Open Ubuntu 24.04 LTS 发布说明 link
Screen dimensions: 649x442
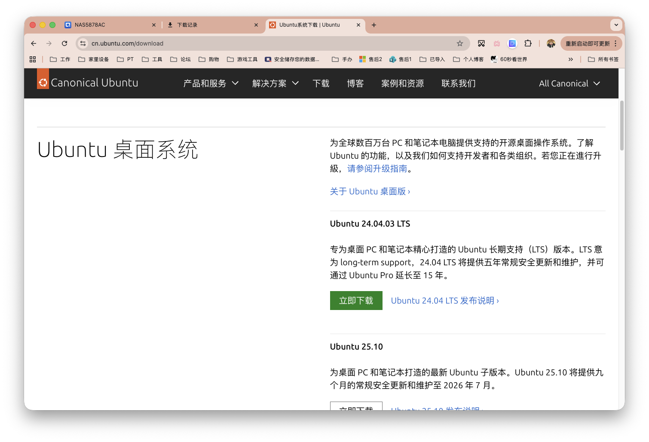444,300
